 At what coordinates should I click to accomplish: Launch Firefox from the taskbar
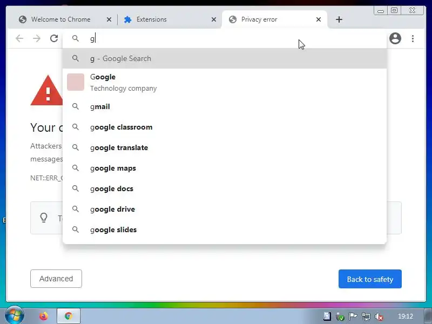pyautogui.click(x=43, y=316)
